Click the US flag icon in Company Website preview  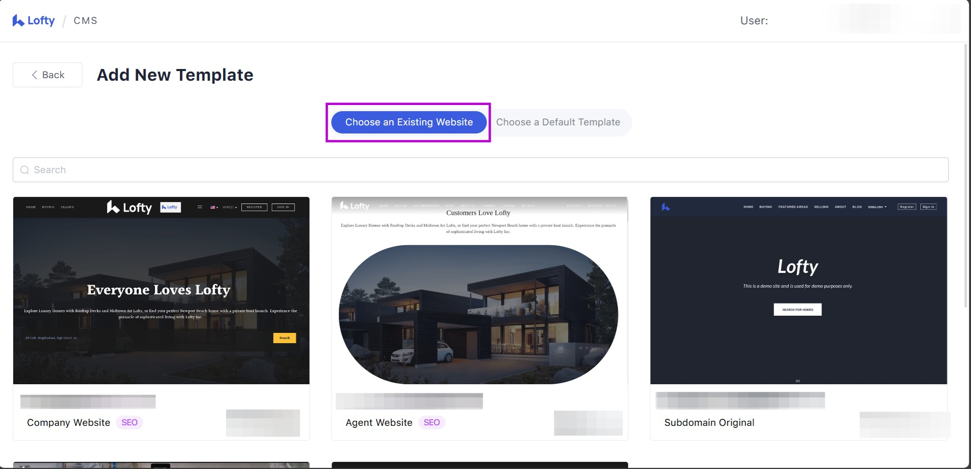tap(212, 207)
